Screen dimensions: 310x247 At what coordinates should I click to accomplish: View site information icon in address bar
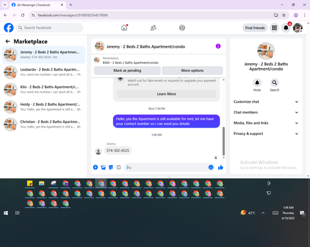coord(33,15)
